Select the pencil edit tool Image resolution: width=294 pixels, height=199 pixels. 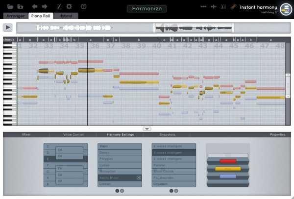59,6
